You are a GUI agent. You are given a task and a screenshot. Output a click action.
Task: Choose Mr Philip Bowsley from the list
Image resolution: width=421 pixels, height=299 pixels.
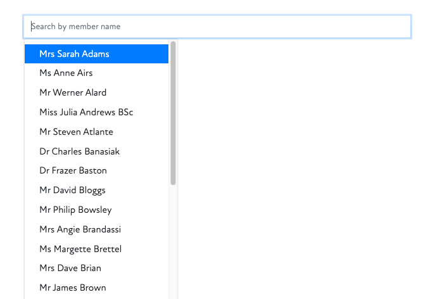tap(96, 210)
